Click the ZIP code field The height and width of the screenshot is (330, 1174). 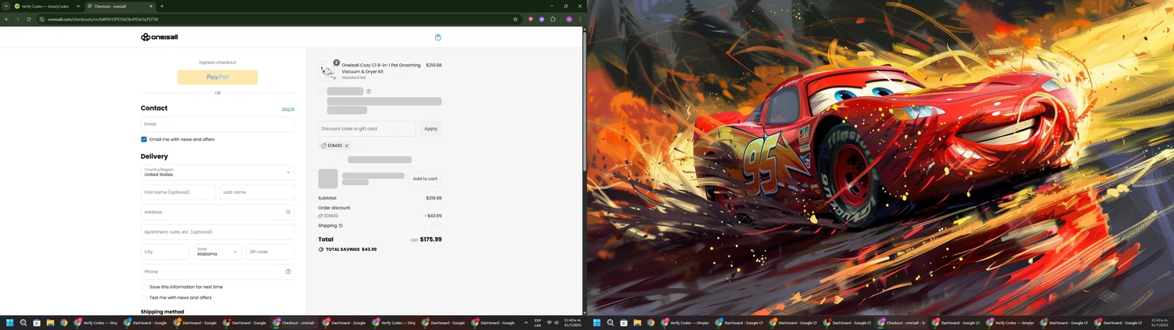pos(270,252)
